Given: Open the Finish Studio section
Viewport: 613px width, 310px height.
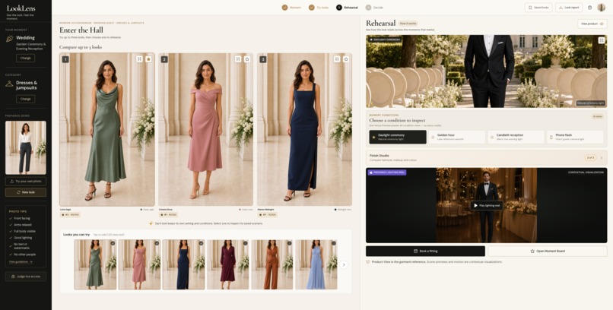Looking at the screenshot, I should click(x=486, y=158).
